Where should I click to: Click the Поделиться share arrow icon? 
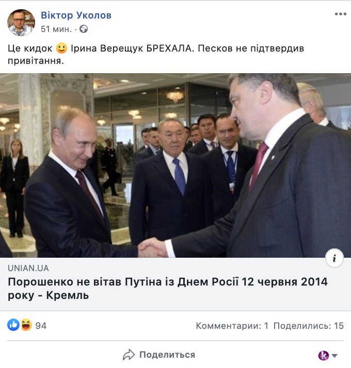129,355
